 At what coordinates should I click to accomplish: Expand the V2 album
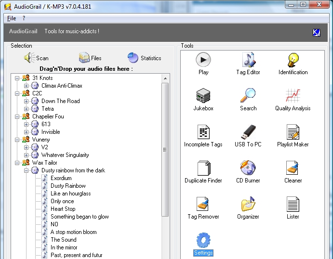point(26,147)
